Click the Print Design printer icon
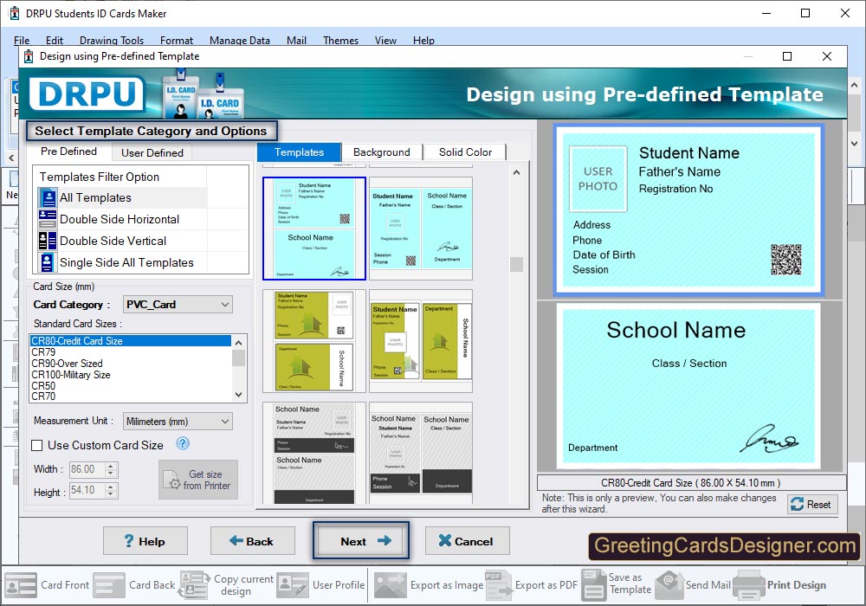Viewport: 866px width, 606px height. point(749,585)
